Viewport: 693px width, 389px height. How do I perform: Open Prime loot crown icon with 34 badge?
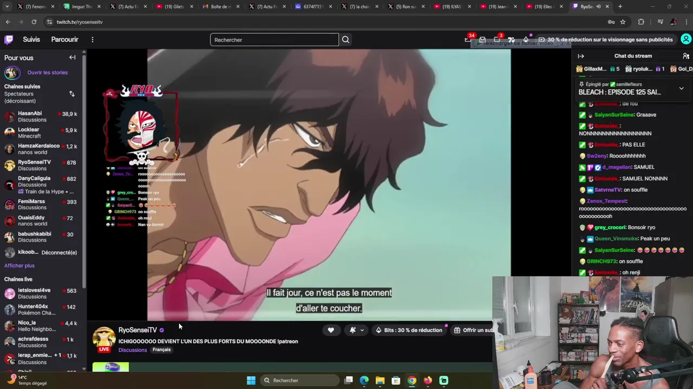coord(468,39)
